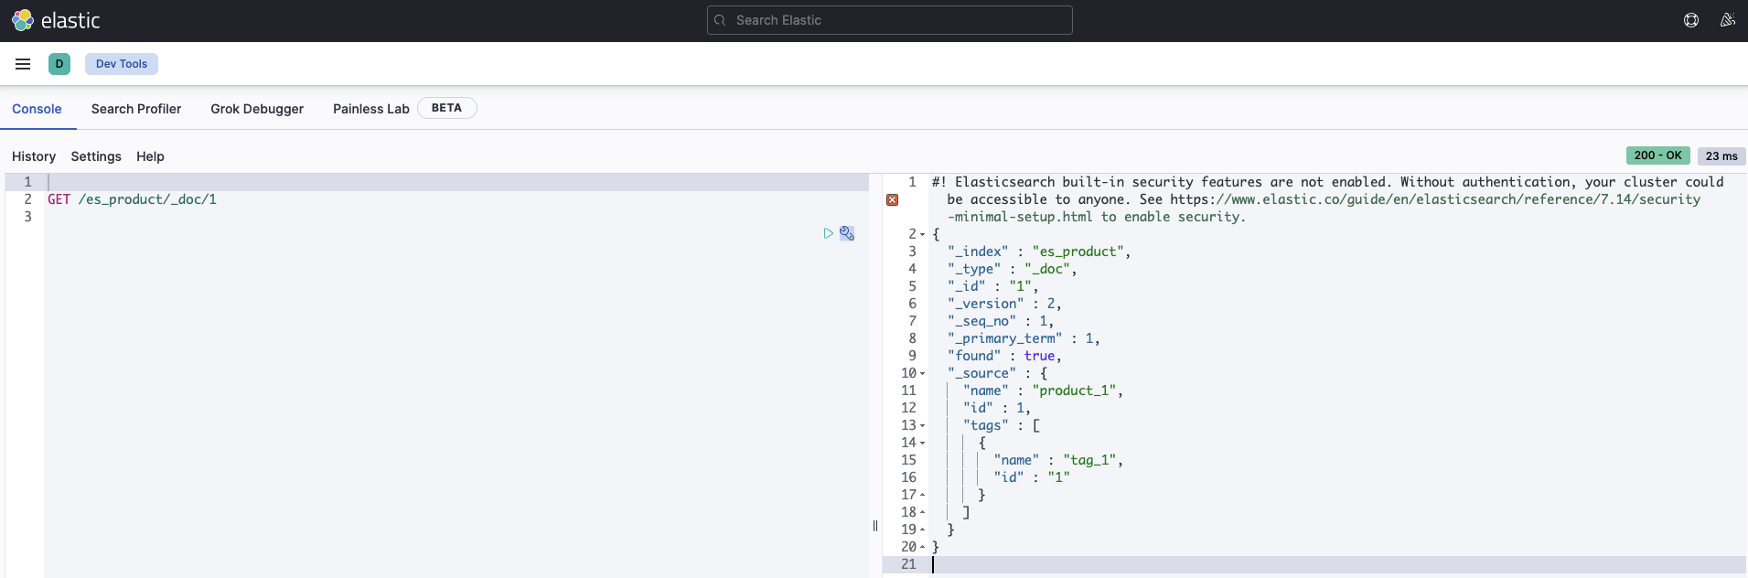The image size is (1748, 578).
Task: Click the 200 - OK status badge
Action: click(1657, 155)
